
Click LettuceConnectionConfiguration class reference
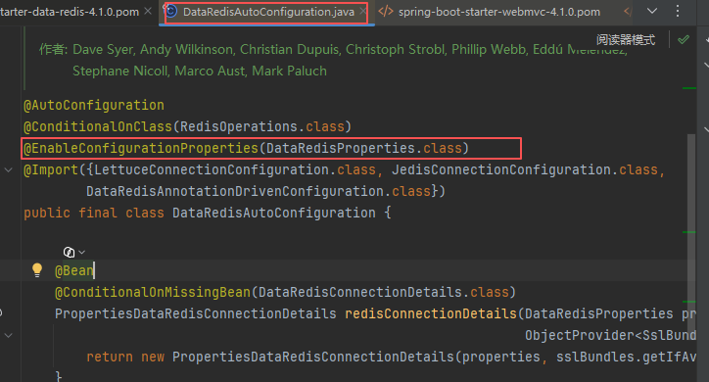212,170
